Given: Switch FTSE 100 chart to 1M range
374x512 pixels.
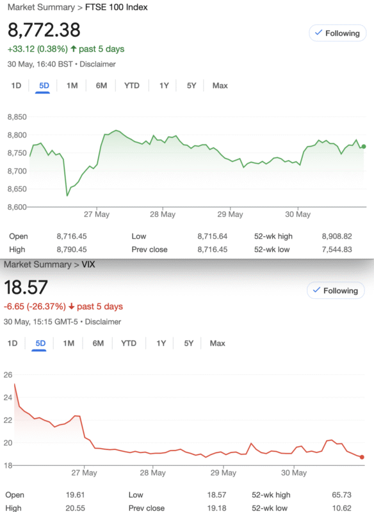Looking at the screenshot, I should 72,86.
